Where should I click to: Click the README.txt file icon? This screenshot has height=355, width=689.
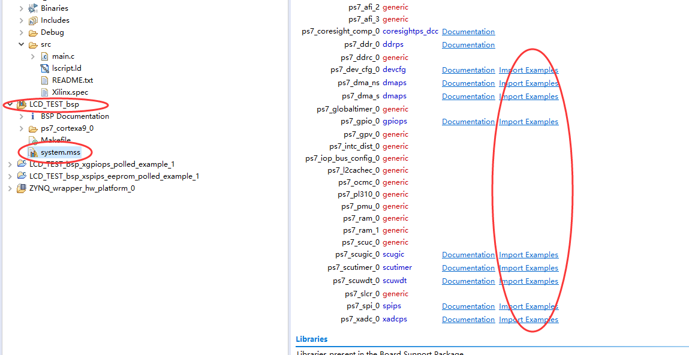(45, 80)
